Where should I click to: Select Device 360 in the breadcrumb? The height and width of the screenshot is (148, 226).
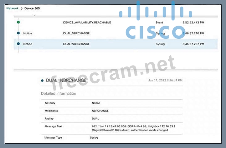(32, 8)
